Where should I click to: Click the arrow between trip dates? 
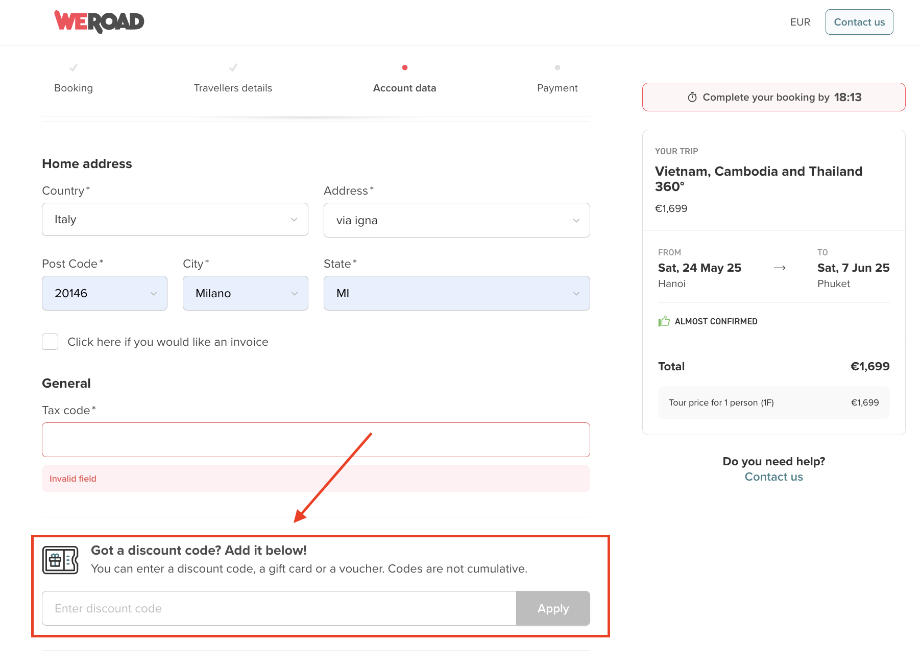[779, 268]
